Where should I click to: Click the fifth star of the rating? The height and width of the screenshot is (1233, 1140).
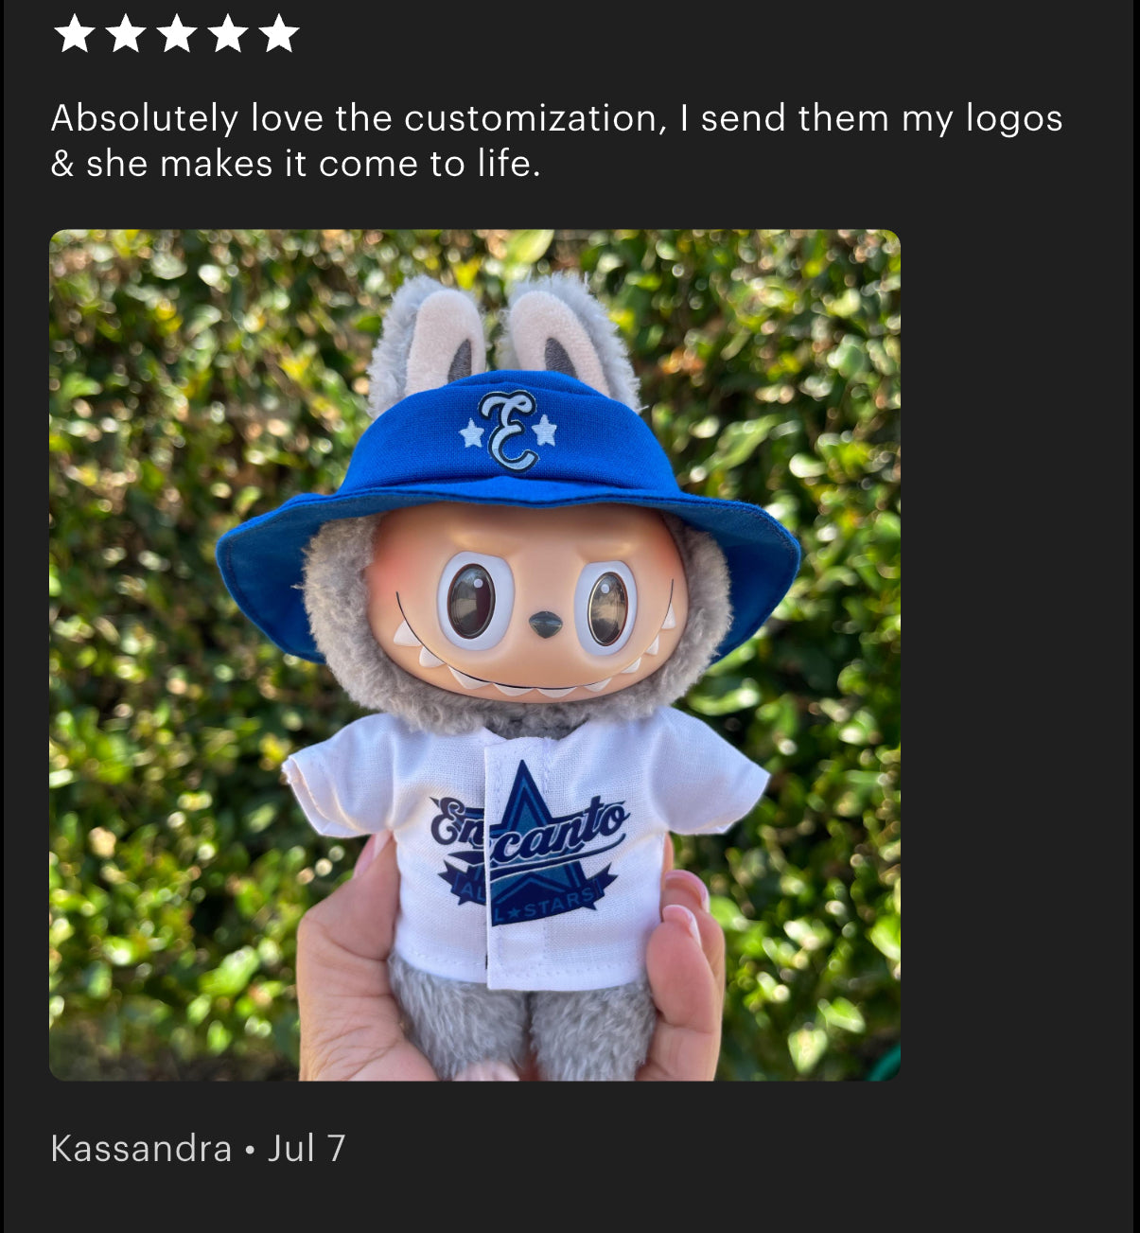coord(278,34)
